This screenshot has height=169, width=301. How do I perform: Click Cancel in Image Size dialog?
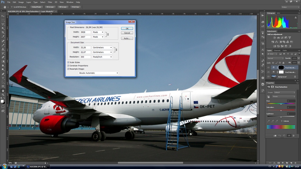point(127,33)
